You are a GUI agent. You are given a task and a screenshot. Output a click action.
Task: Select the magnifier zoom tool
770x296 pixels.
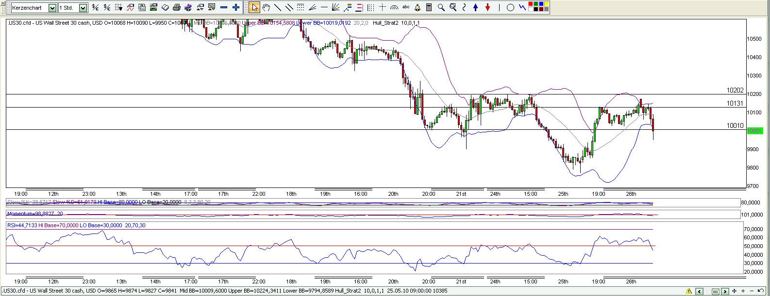coord(441,7)
